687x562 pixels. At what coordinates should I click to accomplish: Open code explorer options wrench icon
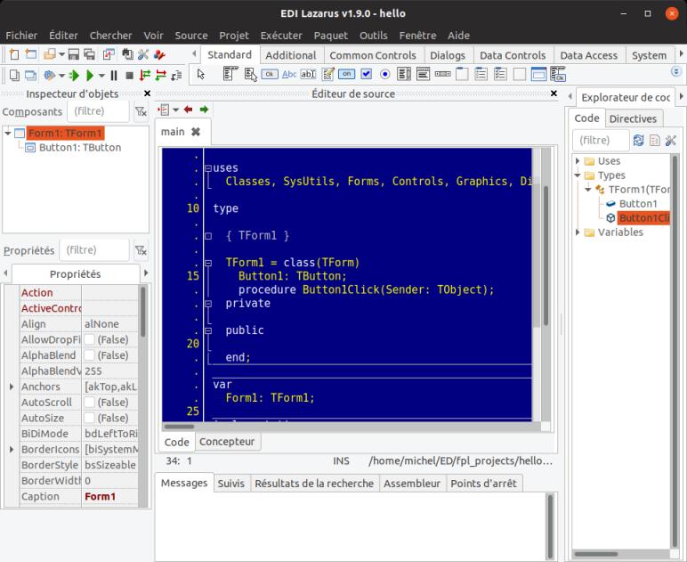click(670, 141)
